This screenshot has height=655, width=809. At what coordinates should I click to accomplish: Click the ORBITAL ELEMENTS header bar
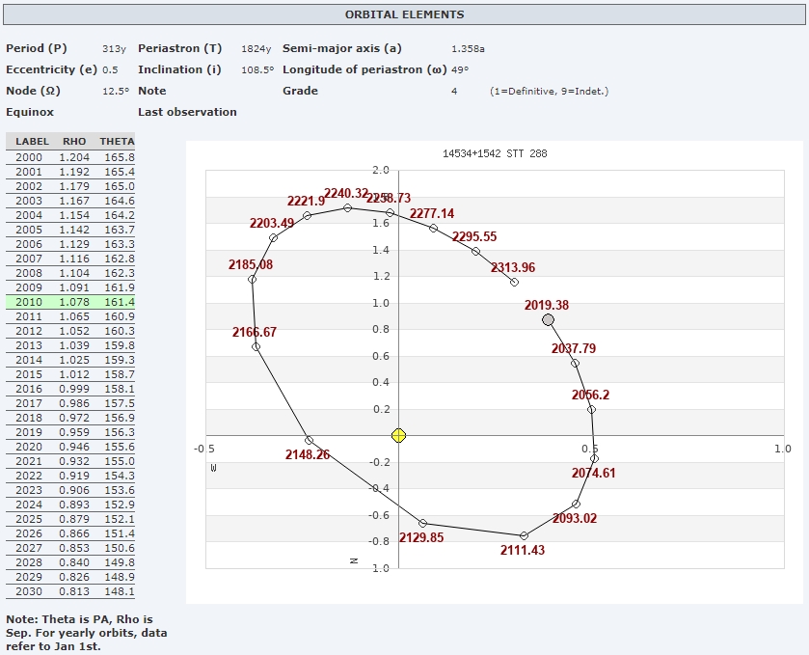pyautogui.click(x=404, y=14)
